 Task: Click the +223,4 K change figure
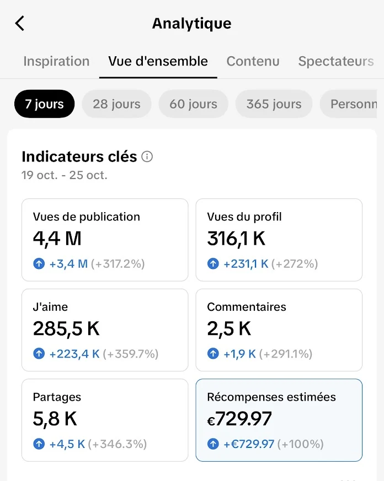pyautogui.click(x=74, y=354)
